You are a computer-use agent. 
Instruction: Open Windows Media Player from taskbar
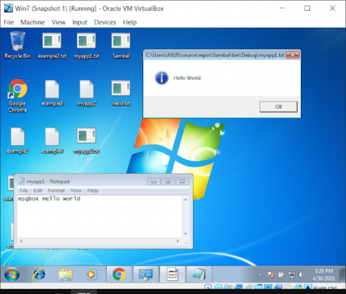click(x=91, y=275)
